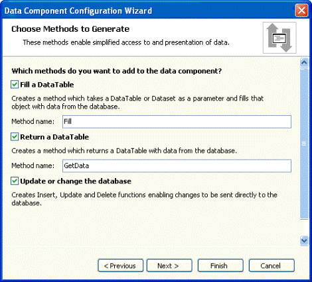Viewport: 312px width, 282px height.
Task: Click the 'Choose Methods to Generate' heading
Action: click(70, 29)
